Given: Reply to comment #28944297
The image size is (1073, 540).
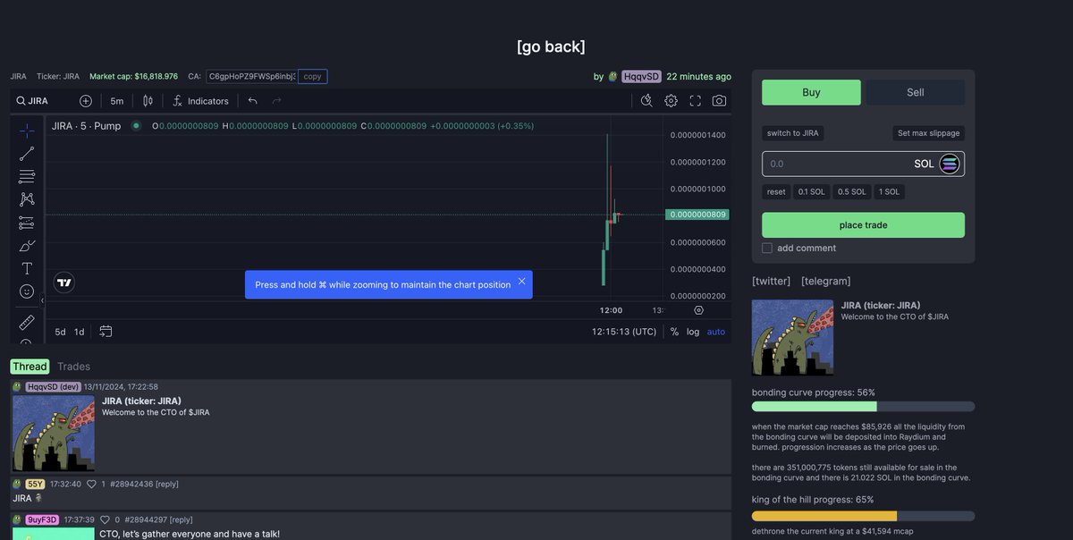Looking at the screenshot, I should point(182,519).
